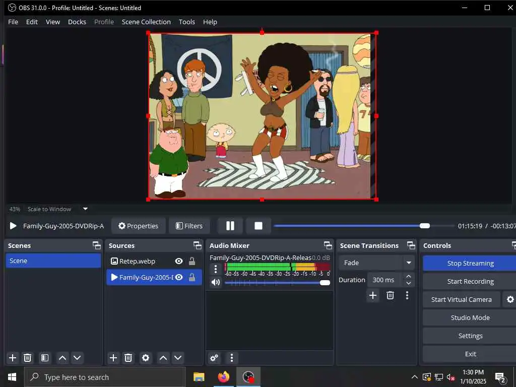Move scene up in list
516x387 pixels.
click(x=62, y=358)
